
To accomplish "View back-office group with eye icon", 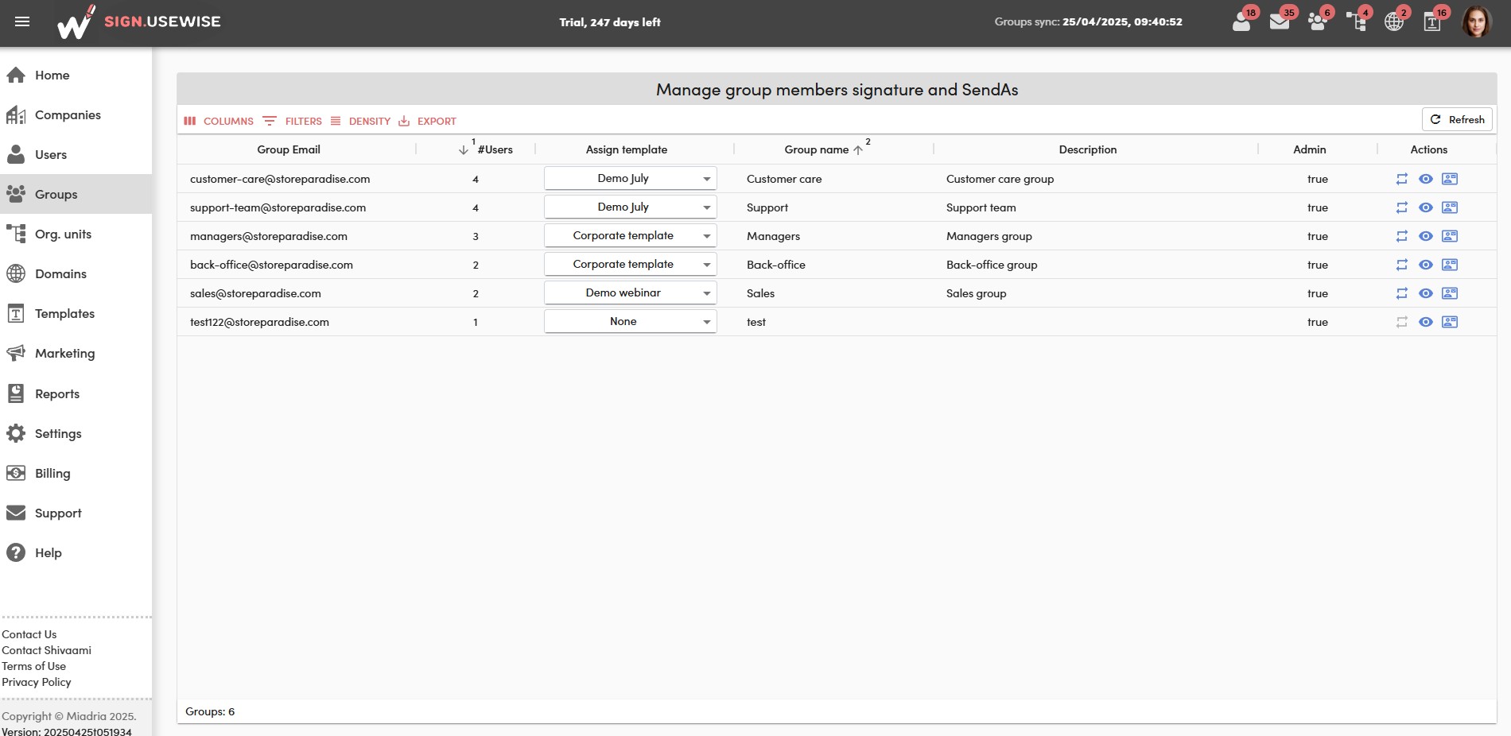I will tap(1426, 265).
